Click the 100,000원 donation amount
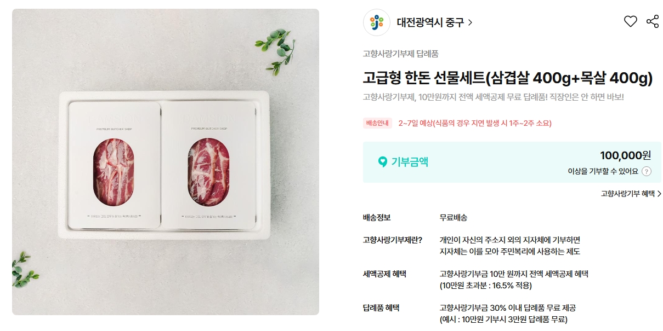Viewport: 663px width, 331px height. pos(625,155)
